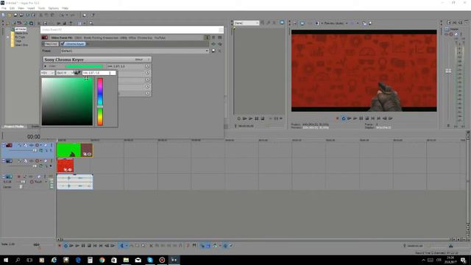This screenshot has height=265, width=471.
Task: Click the remove selected plug-in icon
Action: coord(220,44)
